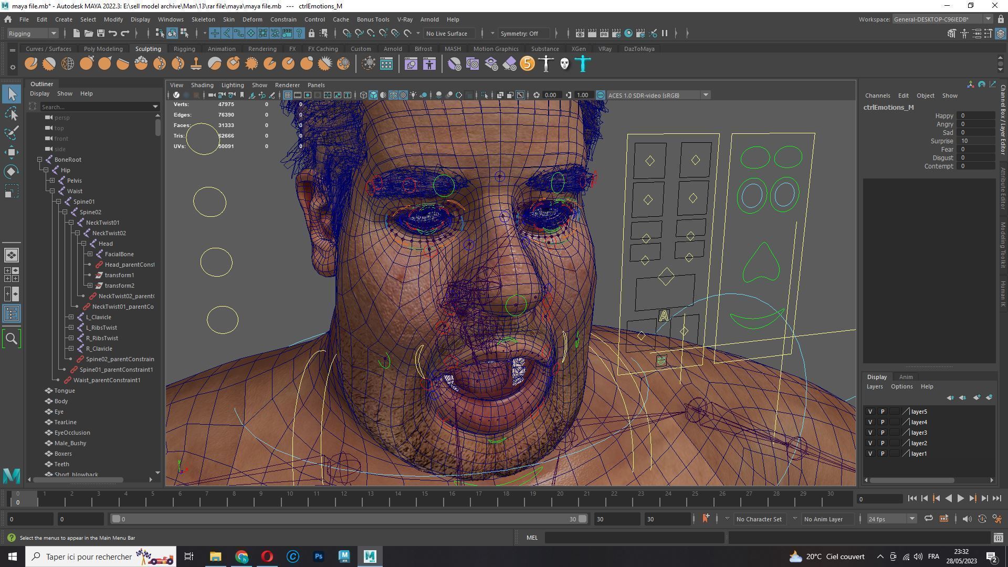This screenshot has height=567, width=1008.
Task: Open Photoshop from the taskbar
Action: [319, 556]
